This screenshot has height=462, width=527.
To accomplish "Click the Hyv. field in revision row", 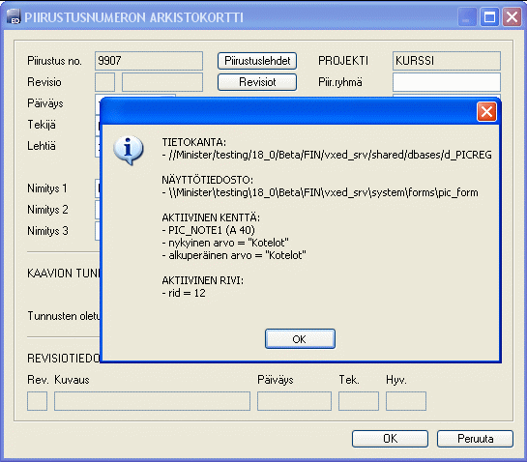I will (x=406, y=401).
